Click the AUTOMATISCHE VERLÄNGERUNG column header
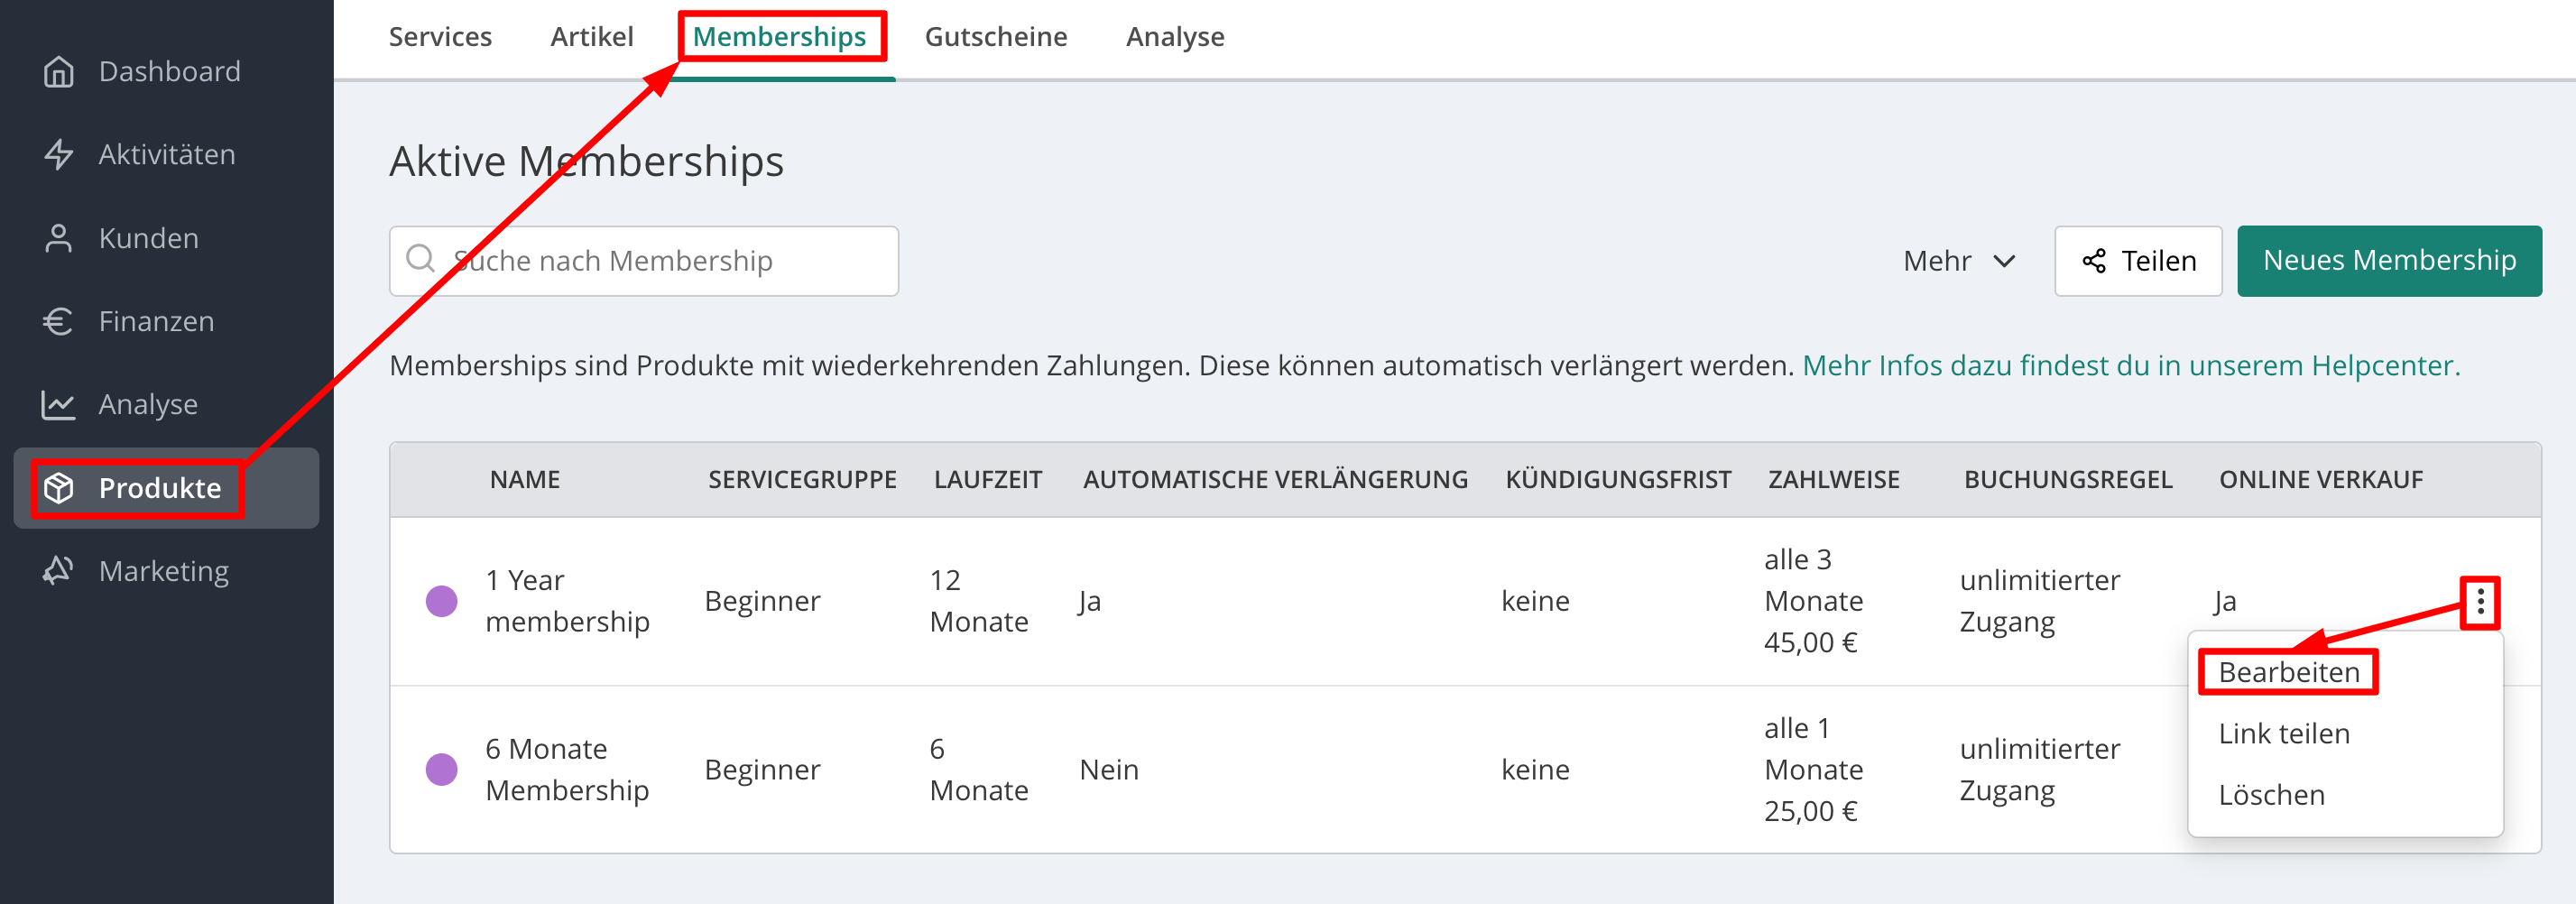Viewport: 2576px width, 904px height. pyautogui.click(x=1275, y=480)
